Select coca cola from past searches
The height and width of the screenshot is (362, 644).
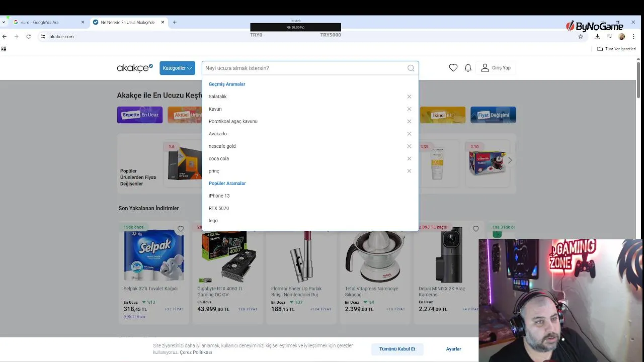pos(219,158)
